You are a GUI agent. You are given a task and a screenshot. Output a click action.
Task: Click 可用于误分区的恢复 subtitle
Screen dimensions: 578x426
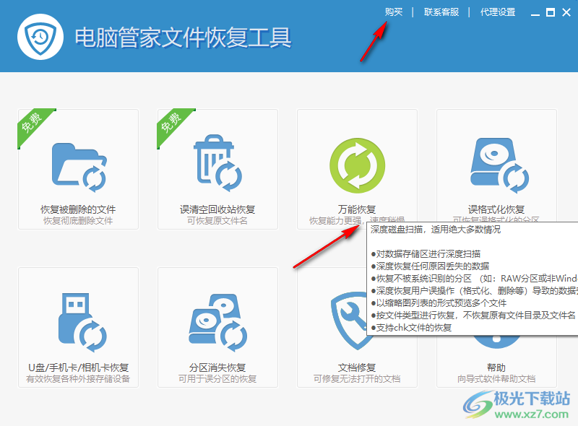click(x=217, y=379)
